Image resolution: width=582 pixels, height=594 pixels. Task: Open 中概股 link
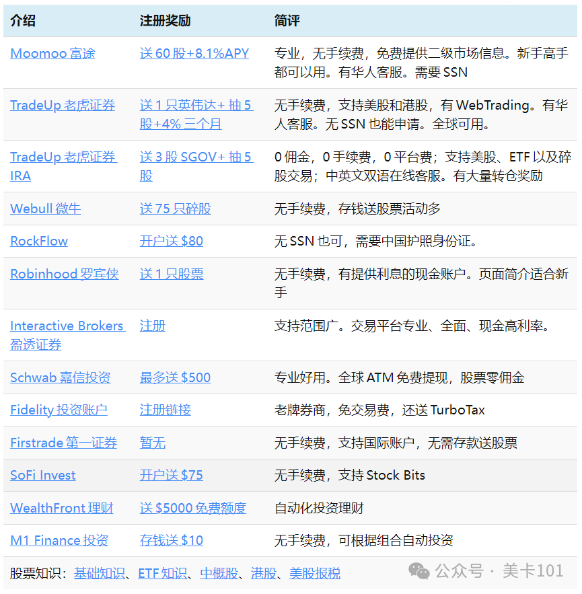coord(219,574)
